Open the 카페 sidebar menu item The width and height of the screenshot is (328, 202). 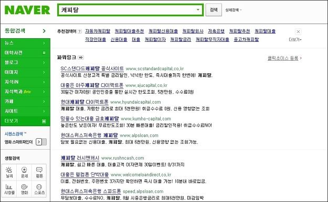point(25,101)
